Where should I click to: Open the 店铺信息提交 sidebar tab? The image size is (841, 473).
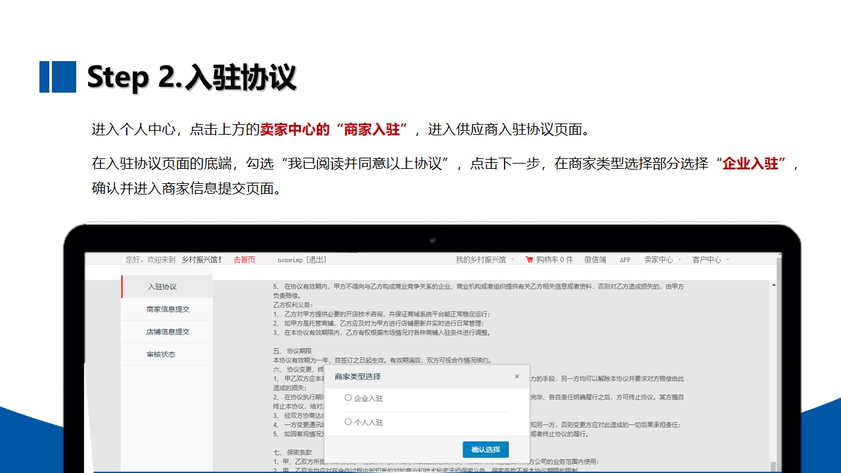[167, 332]
